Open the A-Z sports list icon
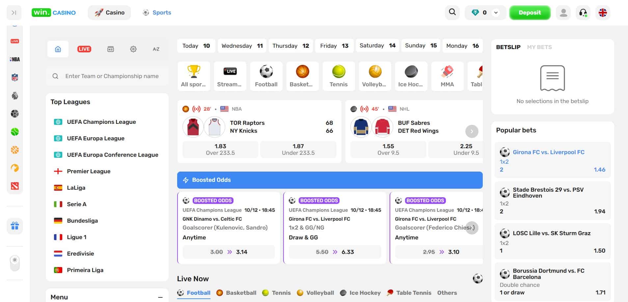The height and width of the screenshot is (302, 628). (x=156, y=49)
